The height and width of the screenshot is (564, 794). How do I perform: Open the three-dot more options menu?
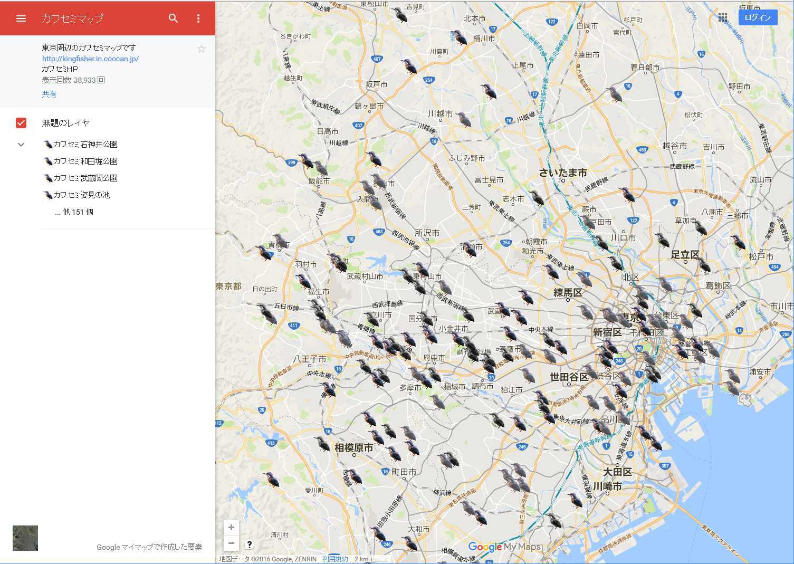[x=198, y=18]
